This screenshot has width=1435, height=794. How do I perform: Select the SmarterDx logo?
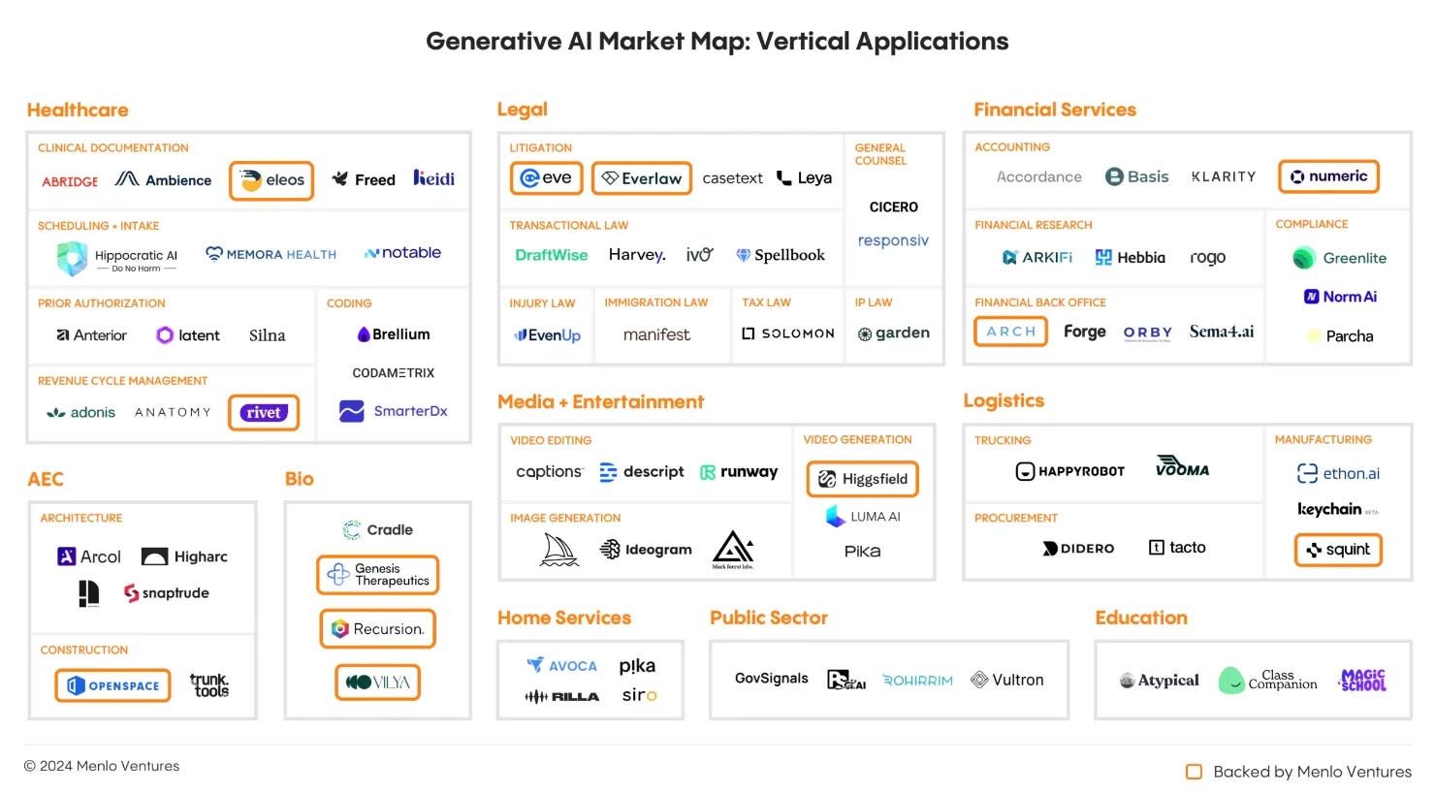click(393, 411)
